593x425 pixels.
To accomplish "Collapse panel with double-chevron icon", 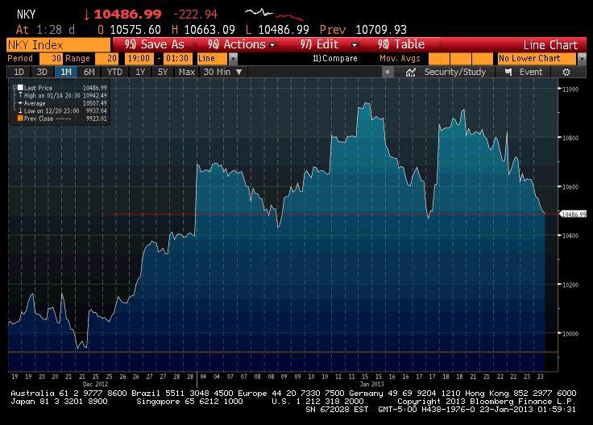I will pos(388,72).
